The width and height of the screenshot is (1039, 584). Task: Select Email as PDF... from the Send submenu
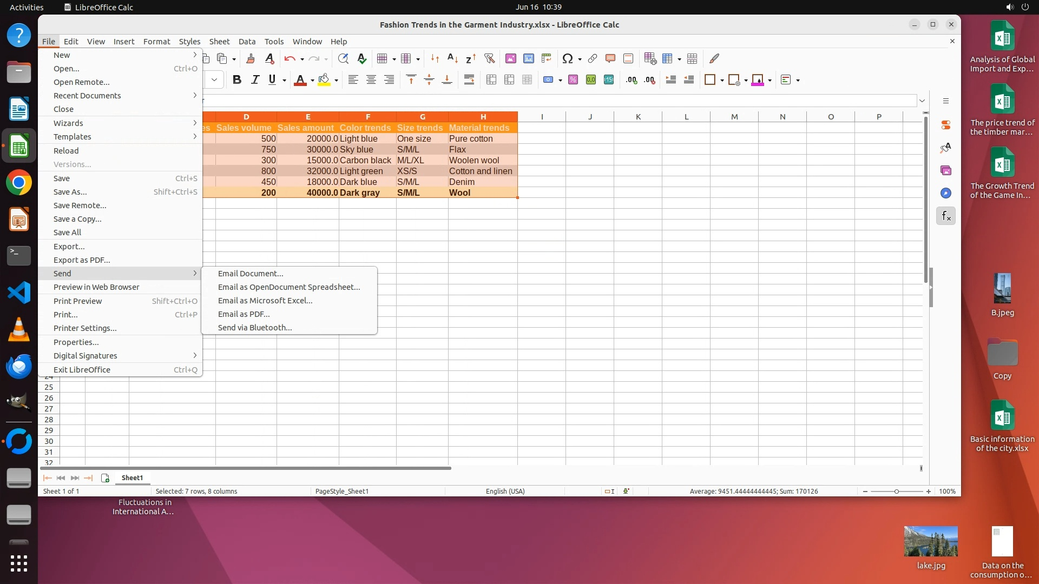(244, 314)
